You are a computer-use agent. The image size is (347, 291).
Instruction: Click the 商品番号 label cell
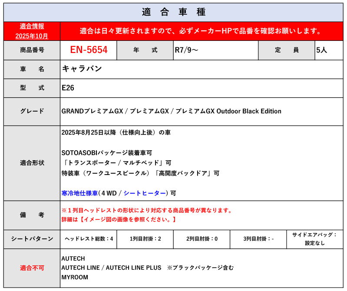click(32, 50)
